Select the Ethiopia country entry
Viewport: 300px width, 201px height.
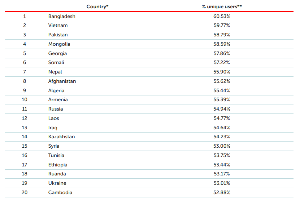(x=58, y=165)
